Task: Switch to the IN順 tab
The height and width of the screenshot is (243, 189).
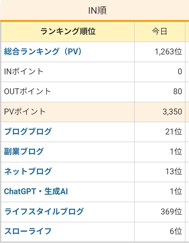Action: 97,11
